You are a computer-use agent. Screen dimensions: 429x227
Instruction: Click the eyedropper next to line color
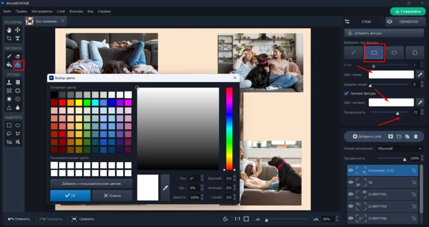420,75
